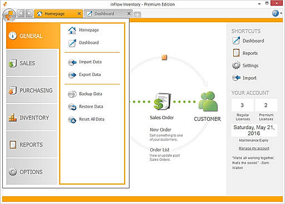Switch to the Dashboard tab
This screenshot has height=204, width=285.
pos(108,14)
